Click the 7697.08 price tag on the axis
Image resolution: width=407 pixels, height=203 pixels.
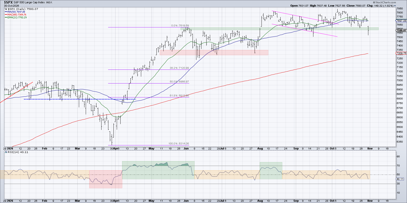401,21
